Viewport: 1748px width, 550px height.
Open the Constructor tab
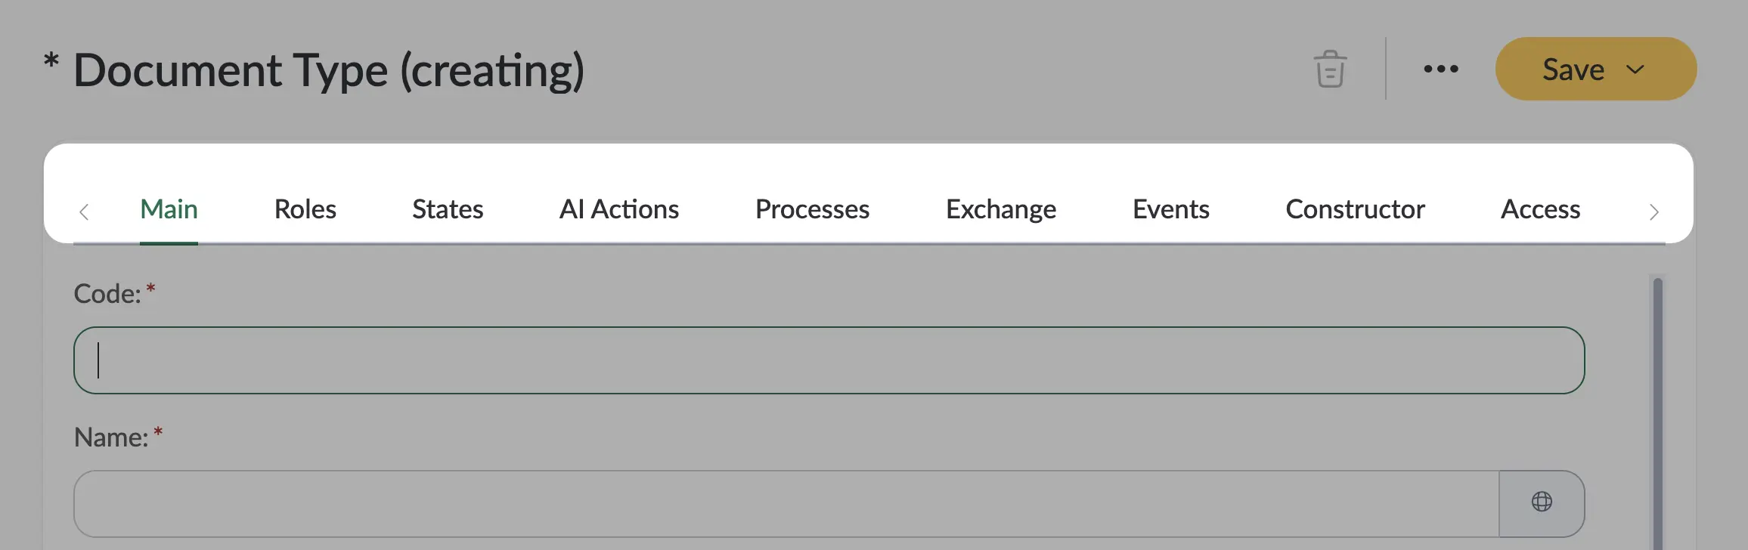1355,209
